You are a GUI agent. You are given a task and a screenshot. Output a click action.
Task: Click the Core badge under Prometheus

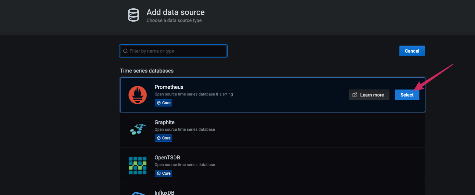[163, 103]
